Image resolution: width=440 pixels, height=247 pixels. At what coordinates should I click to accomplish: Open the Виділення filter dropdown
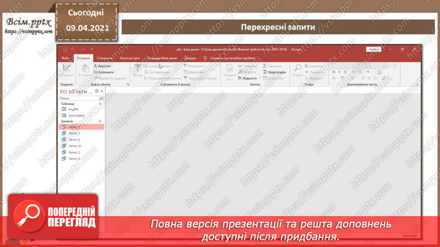coord(194,66)
